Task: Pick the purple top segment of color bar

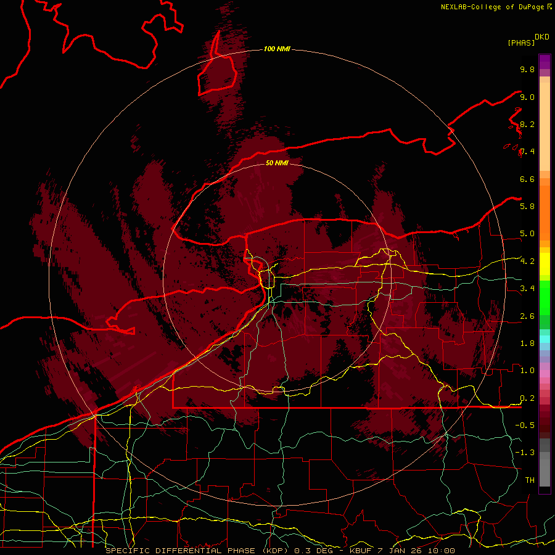Action: pos(545,62)
